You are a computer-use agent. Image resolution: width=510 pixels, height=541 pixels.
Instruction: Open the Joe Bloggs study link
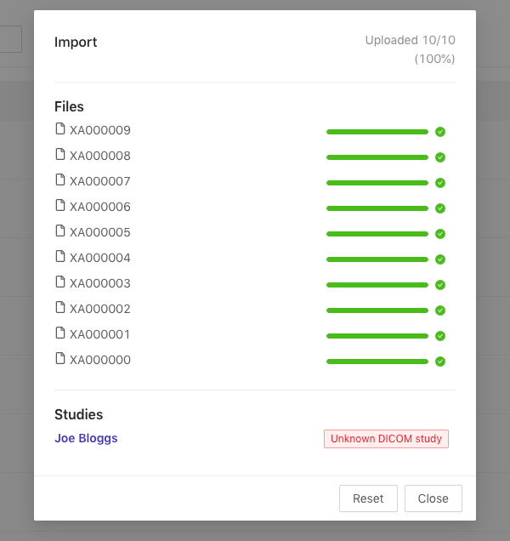pyautogui.click(x=86, y=438)
